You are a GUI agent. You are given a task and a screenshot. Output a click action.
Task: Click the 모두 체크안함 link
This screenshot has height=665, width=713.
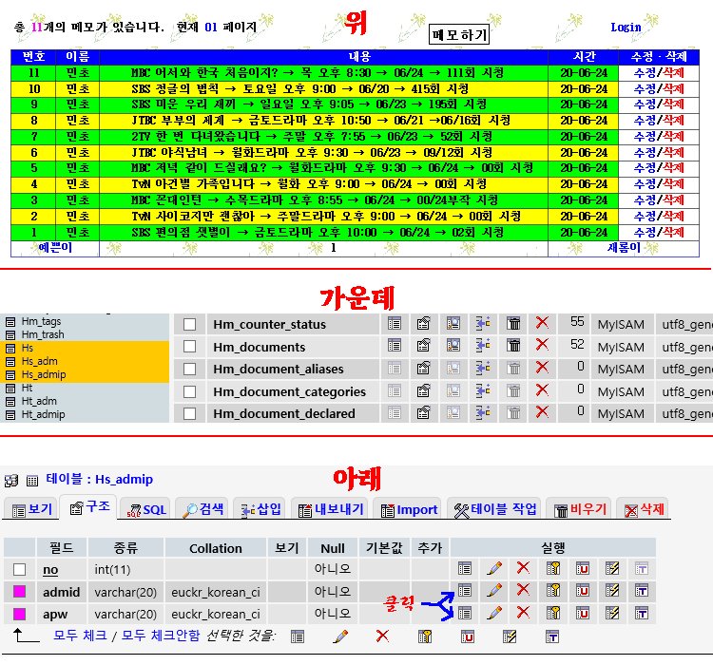[x=161, y=635]
